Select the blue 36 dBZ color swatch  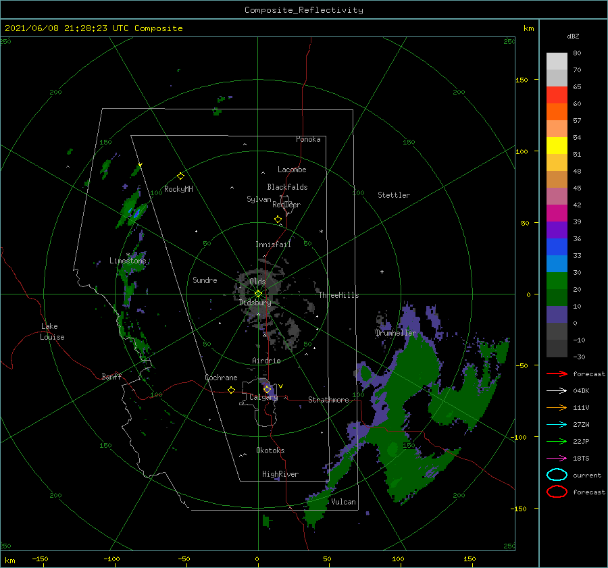coord(557,247)
